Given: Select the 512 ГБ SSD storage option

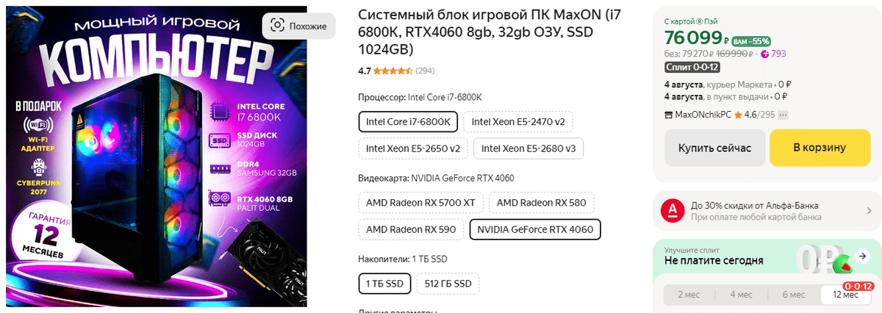Looking at the screenshot, I should click(448, 283).
